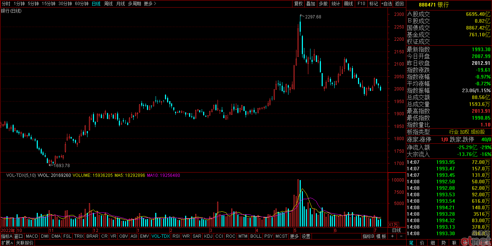The image size is (492, 246).
Task: Switch to 细 detail tab
Action: point(433,242)
